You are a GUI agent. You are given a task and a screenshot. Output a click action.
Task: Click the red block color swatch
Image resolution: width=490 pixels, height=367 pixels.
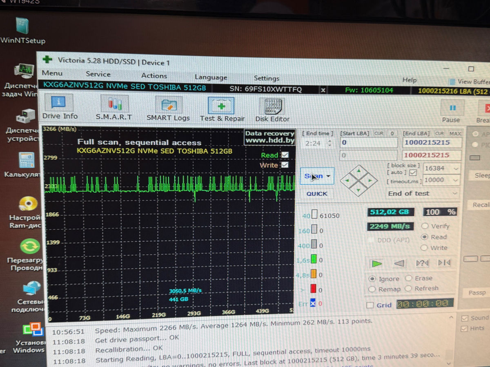click(314, 289)
